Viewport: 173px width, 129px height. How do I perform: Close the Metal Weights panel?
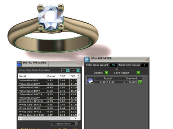(79, 64)
